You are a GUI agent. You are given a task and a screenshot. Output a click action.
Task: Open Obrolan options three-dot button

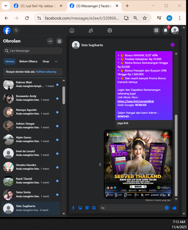(x=50, y=41)
